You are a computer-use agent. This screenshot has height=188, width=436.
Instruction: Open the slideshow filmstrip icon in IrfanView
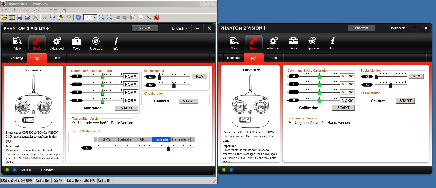click(x=12, y=17)
